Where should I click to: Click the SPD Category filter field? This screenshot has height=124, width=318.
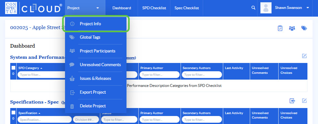coord(42,75)
